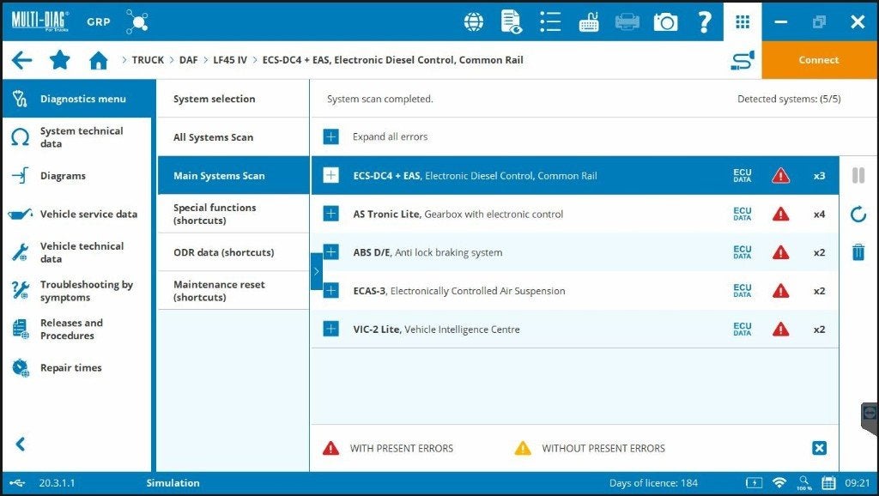Select Diagnostics menu in sidebar
Screen dimensions: 879x496
[76, 99]
